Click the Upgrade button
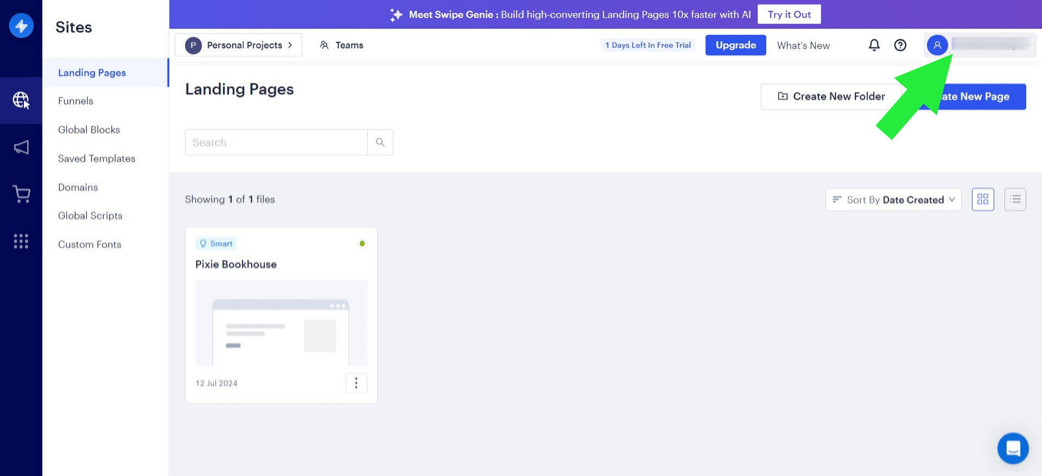Image resolution: width=1042 pixels, height=476 pixels. pos(735,45)
